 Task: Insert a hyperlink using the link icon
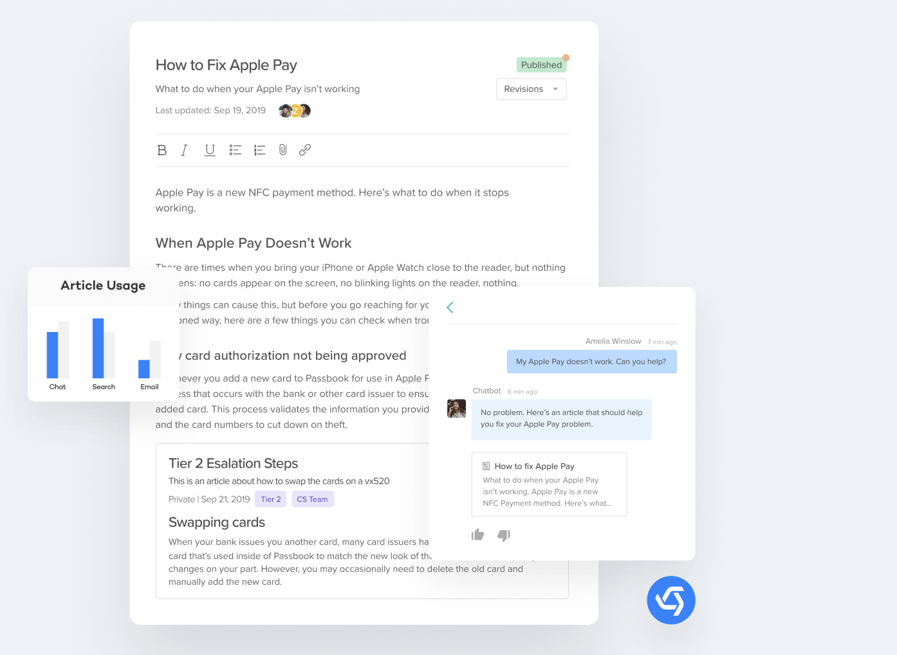305,150
